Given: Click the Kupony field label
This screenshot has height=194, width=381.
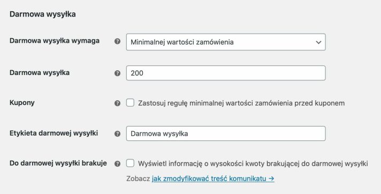Looking at the screenshot, I should [22, 103].
